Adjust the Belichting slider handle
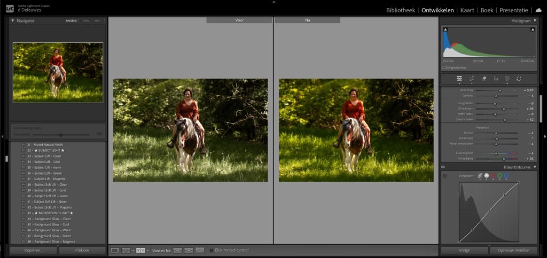This screenshot has height=258, width=547. (x=500, y=90)
